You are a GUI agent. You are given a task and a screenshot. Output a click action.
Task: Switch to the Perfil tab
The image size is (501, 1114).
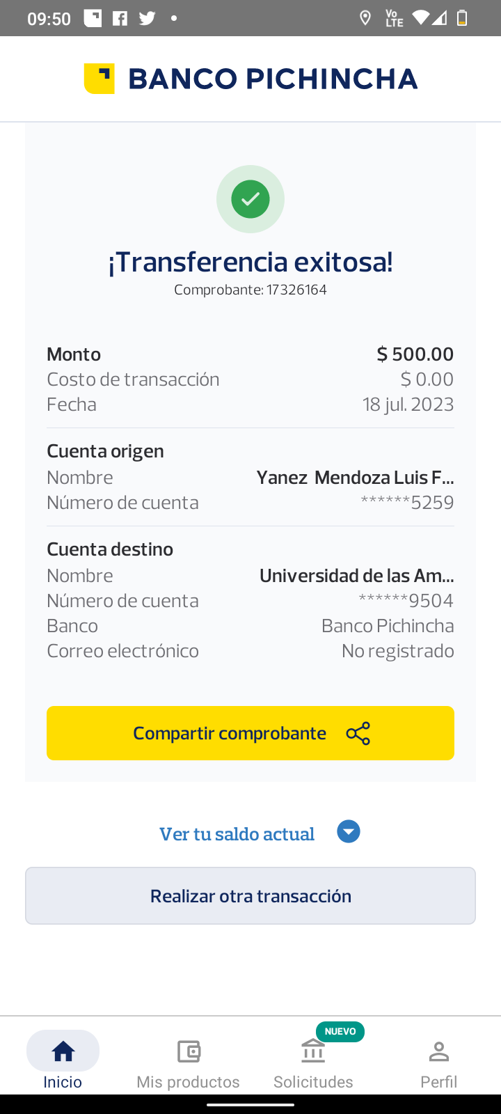(438, 1081)
